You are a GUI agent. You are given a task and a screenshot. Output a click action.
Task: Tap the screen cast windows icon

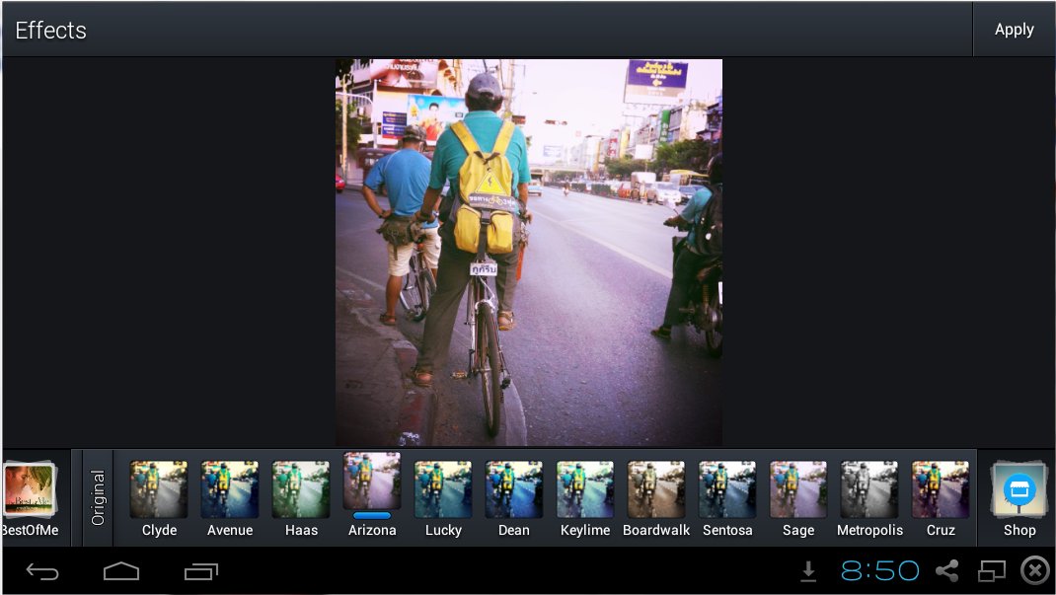tap(991, 570)
